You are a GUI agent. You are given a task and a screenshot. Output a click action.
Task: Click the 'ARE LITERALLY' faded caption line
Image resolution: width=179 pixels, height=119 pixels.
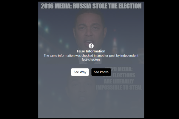coord(119,81)
